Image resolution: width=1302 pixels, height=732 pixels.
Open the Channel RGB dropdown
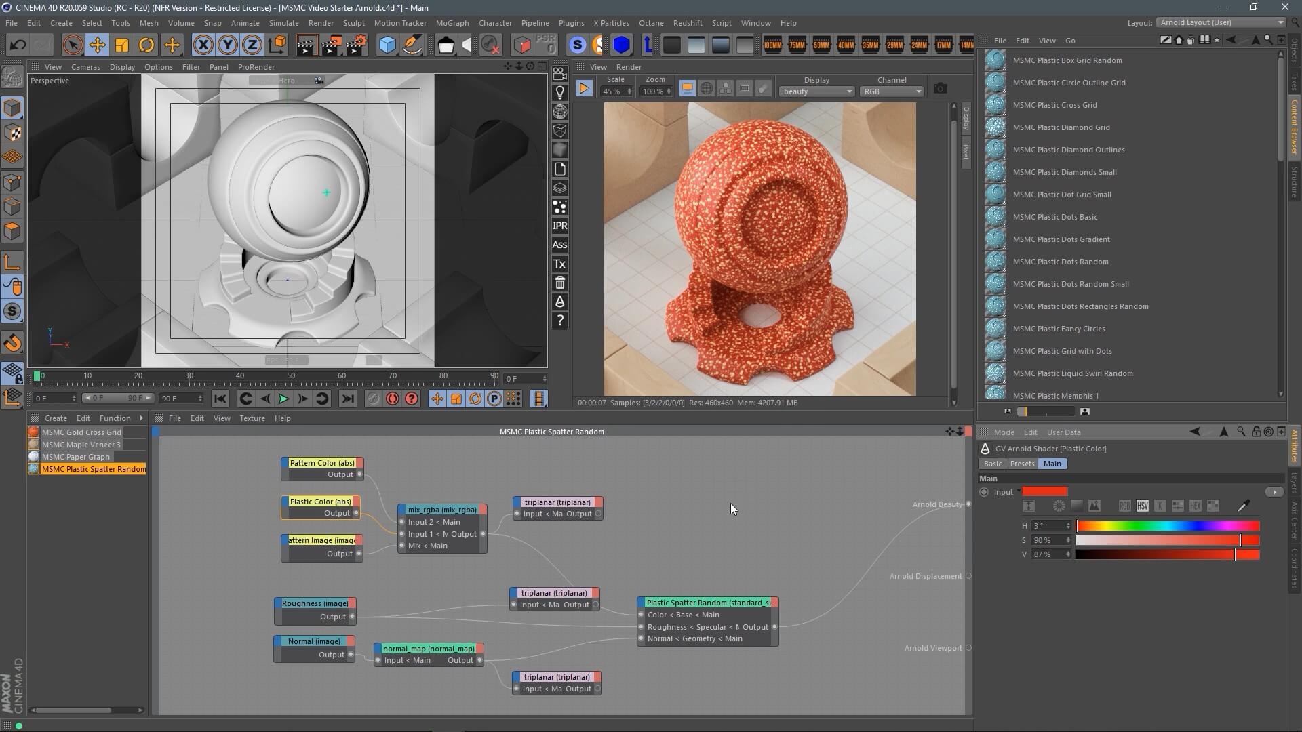[892, 91]
